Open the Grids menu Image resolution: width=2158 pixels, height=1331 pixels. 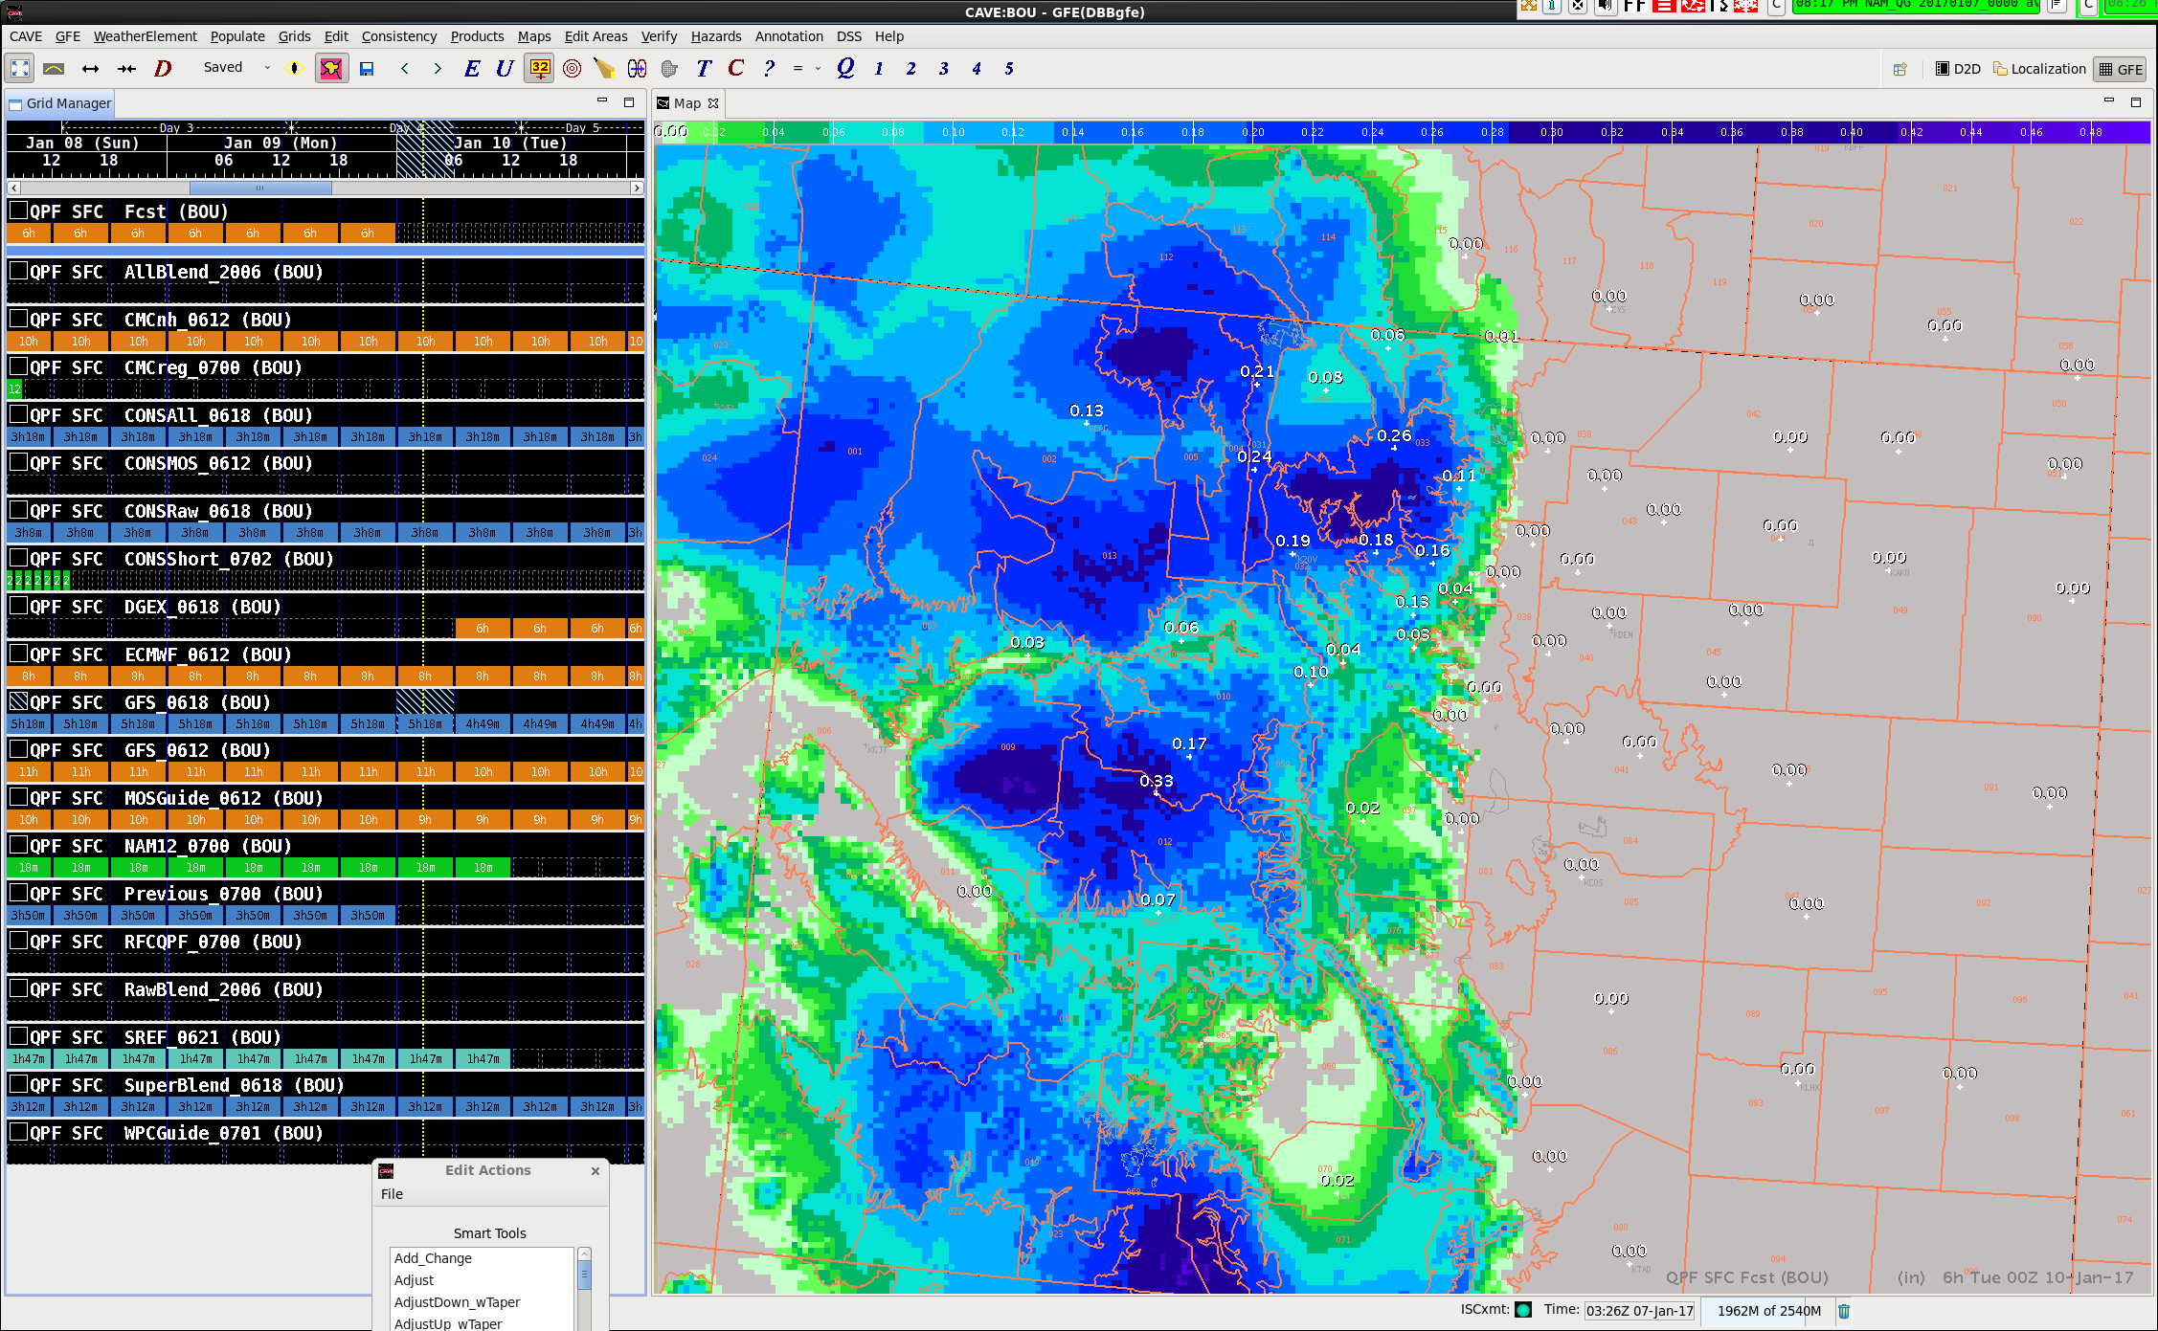point(294,36)
